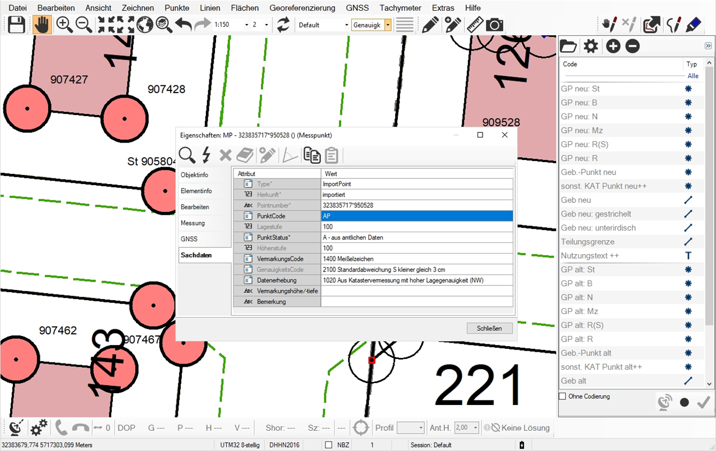This screenshot has height=451, width=716.
Task: Open the scale 1:150 dropdown
Action: 246,25
